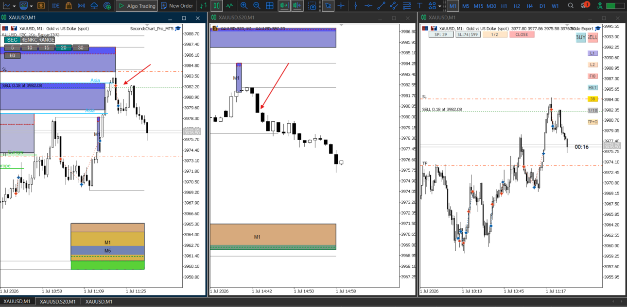Toggle chart shift
627x307 pixels.
(297, 6)
